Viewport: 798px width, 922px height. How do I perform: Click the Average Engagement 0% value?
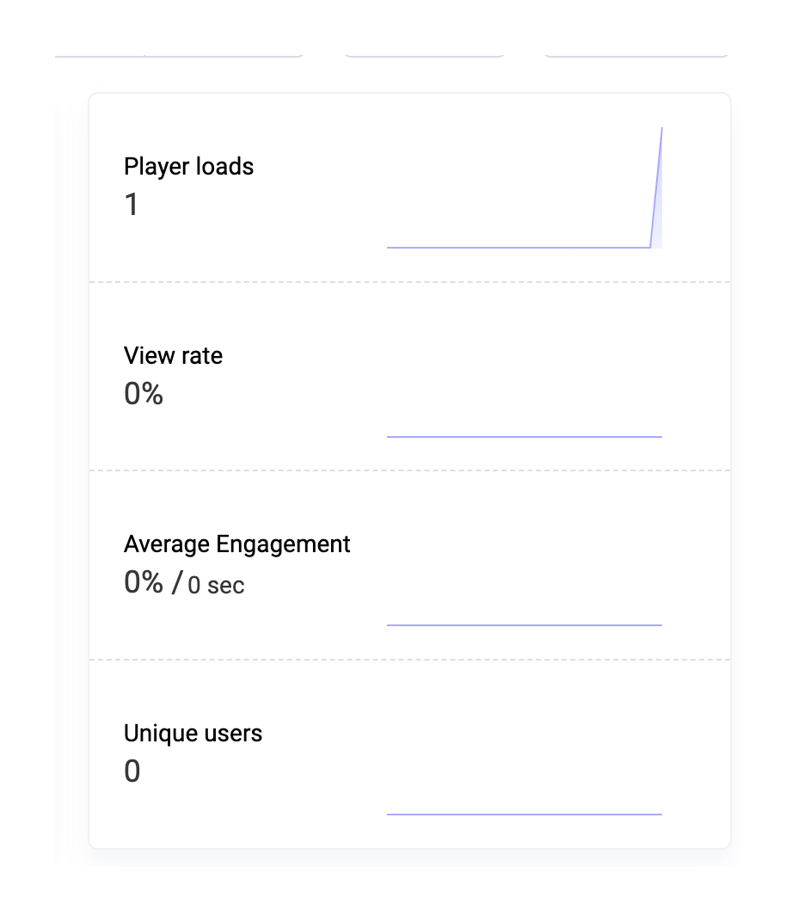coord(144,583)
